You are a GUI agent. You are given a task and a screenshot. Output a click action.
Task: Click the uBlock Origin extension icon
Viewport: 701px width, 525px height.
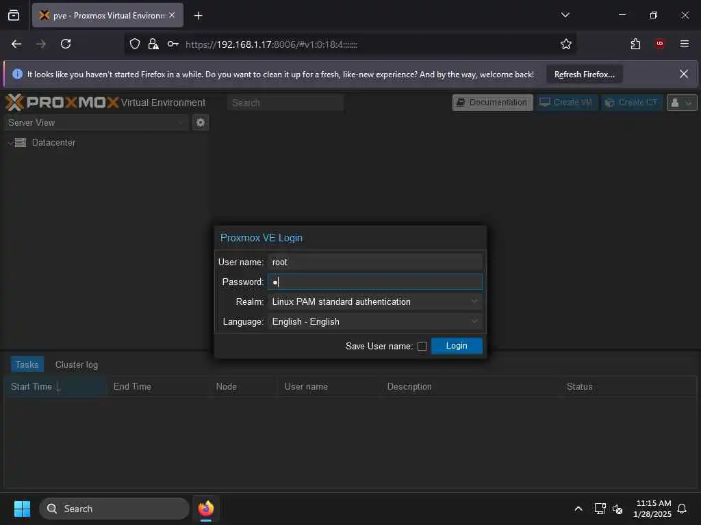tap(660, 44)
